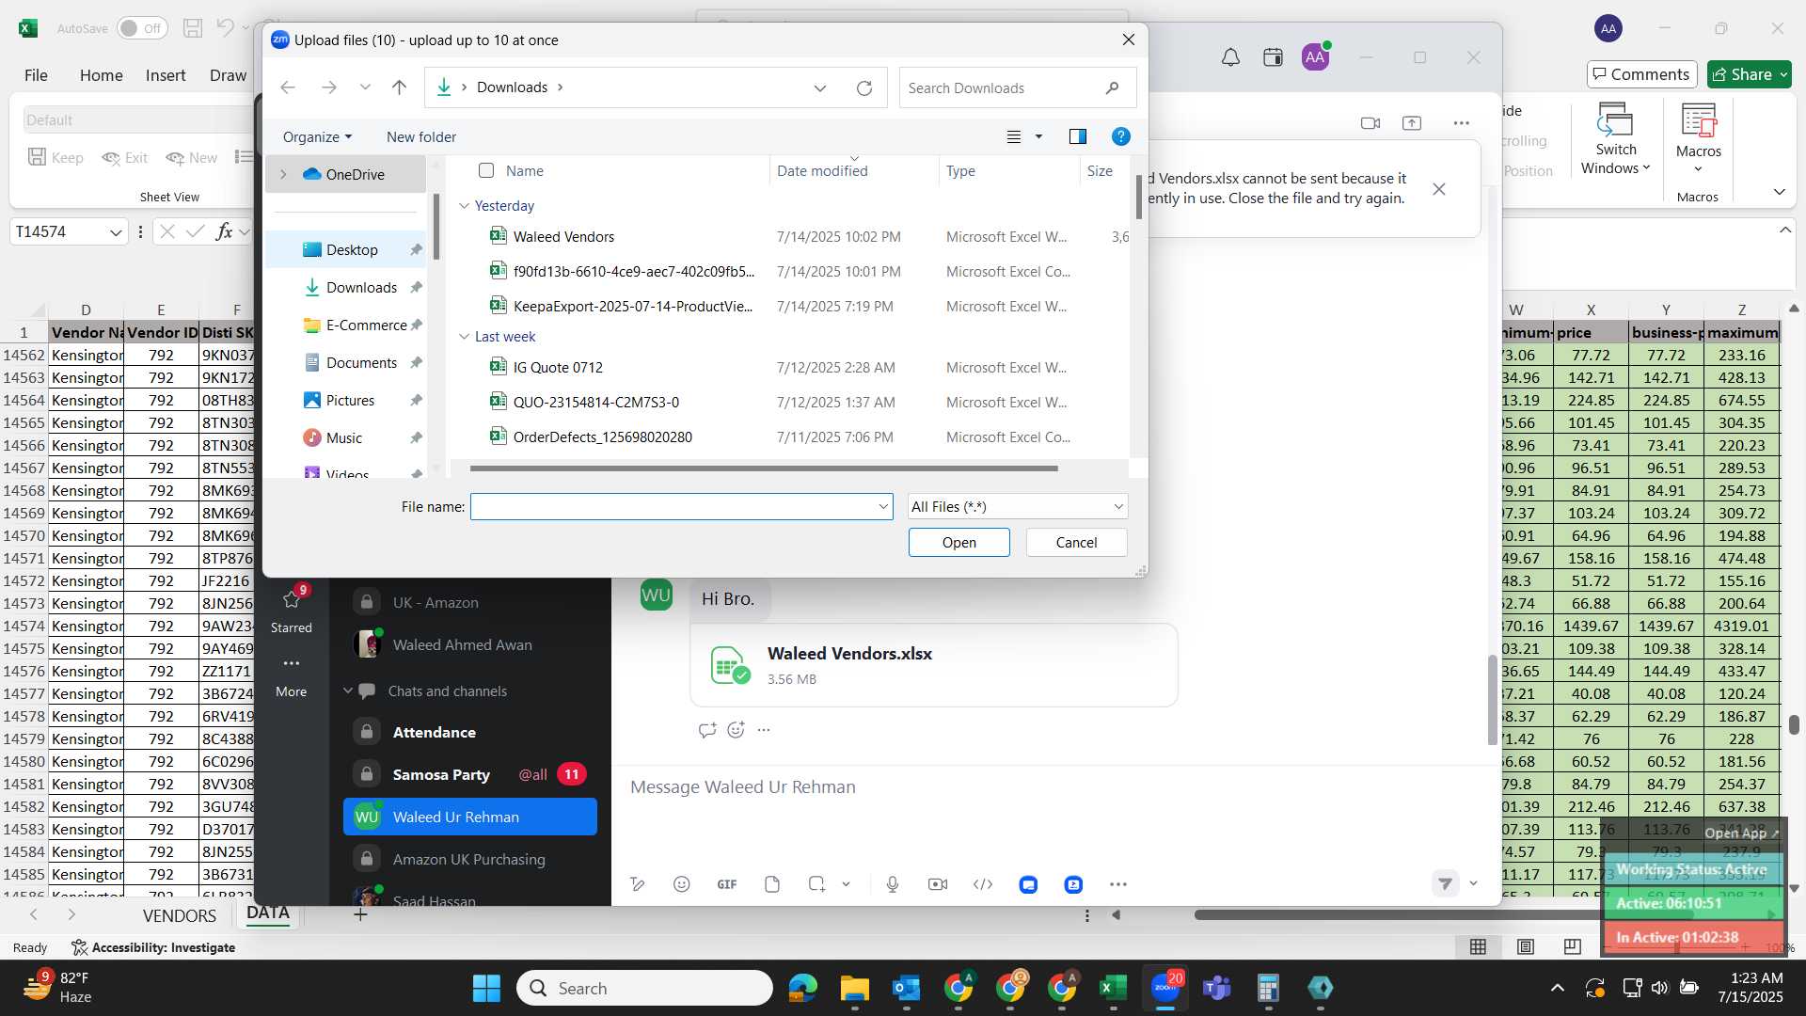The image size is (1806, 1016).
Task: Collapse the Last week file group
Action: (464, 337)
